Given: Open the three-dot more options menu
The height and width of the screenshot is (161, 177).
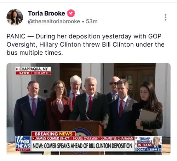Looking at the screenshot, I should [x=165, y=17].
